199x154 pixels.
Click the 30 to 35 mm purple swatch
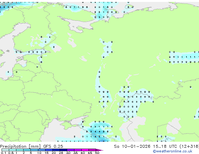tap(70, 150)
